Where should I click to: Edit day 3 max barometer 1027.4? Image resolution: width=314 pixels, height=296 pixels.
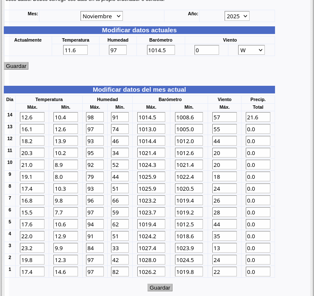point(151,248)
